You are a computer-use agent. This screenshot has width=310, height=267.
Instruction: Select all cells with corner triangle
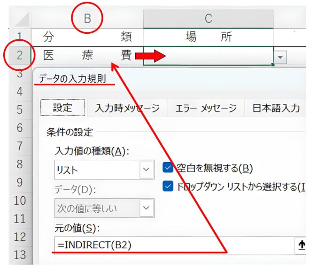[x=23, y=19]
